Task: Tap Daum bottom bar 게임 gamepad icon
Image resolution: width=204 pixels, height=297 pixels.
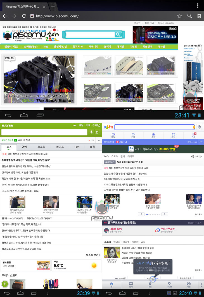Action: [189, 285]
